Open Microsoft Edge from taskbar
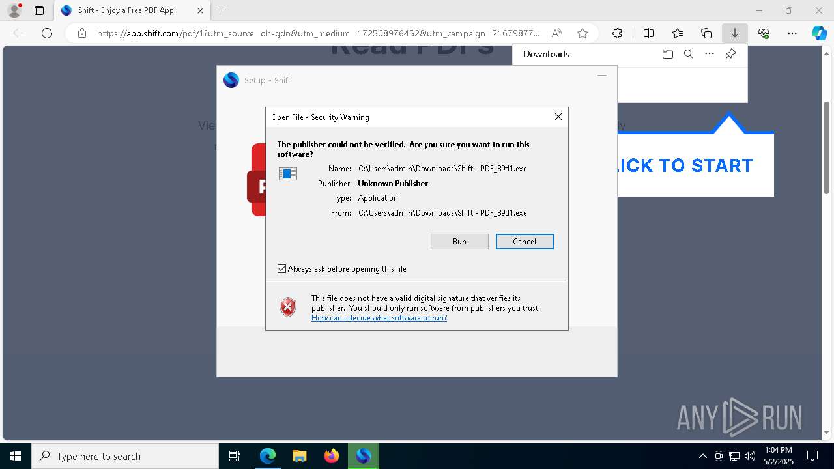 click(x=268, y=456)
